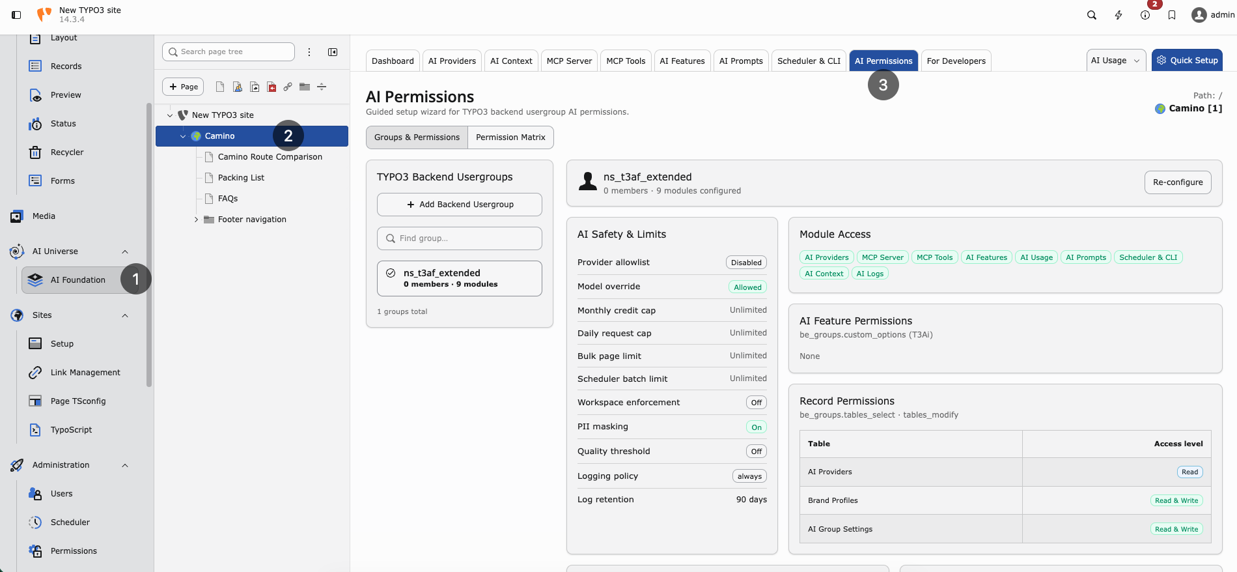Switch to the Permission Matrix view
1237x572 pixels.
[510, 137]
